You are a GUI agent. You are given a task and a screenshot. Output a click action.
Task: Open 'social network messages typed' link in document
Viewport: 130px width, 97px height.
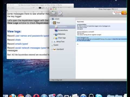click(31, 48)
